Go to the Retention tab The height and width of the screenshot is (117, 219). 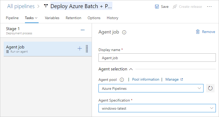(74, 18)
